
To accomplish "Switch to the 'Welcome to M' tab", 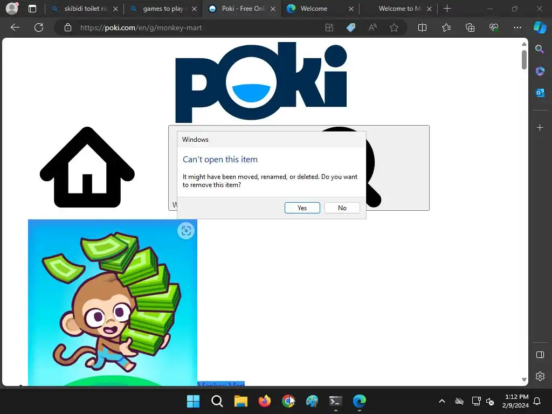I will point(399,9).
